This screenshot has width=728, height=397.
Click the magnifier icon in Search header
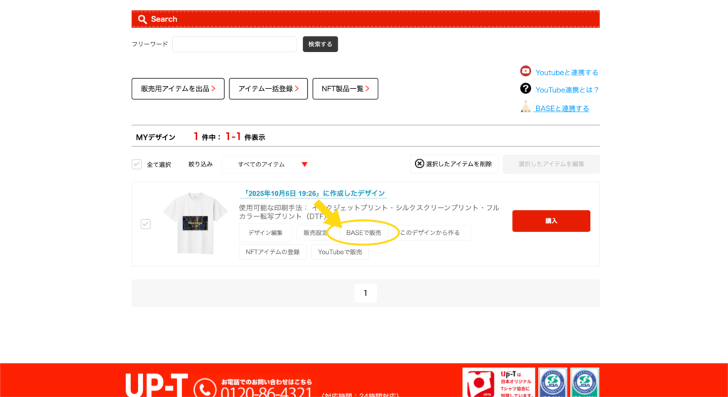pyautogui.click(x=143, y=19)
